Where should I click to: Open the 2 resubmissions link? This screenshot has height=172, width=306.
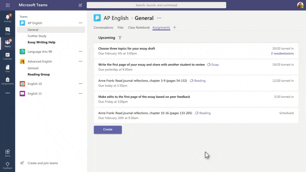[282, 53]
